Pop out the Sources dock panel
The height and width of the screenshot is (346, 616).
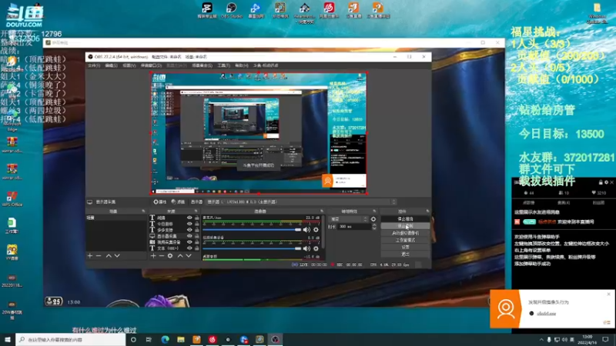pyautogui.click(x=196, y=211)
